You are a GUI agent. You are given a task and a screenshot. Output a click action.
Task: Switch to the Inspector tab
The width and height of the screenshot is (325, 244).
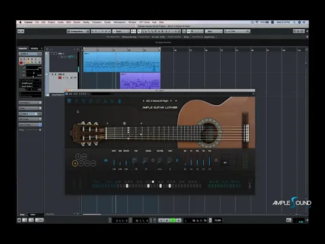pyautogui.click(x=23, y=48)
